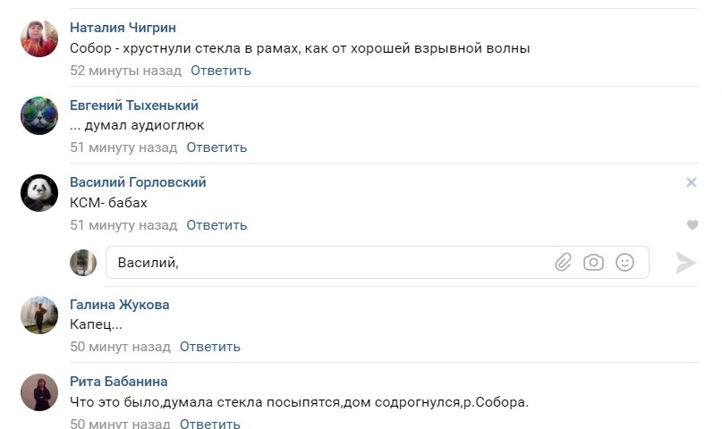Click Ответить under Галина Жукова's comment
The width and height of the screenshot is (722, 429).
point(210,347)
